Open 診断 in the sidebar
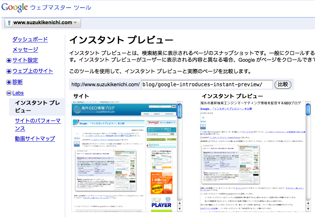 point(18,82)
